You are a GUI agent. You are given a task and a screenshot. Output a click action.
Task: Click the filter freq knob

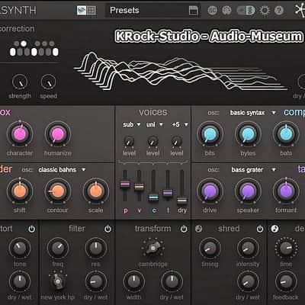click(x=58, y=248)
